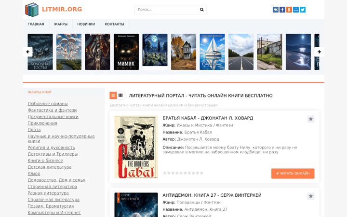Viewport: 347px width, 217px height.
Task: Open the autumn house cover thumbnail
Action: [184, 52]
